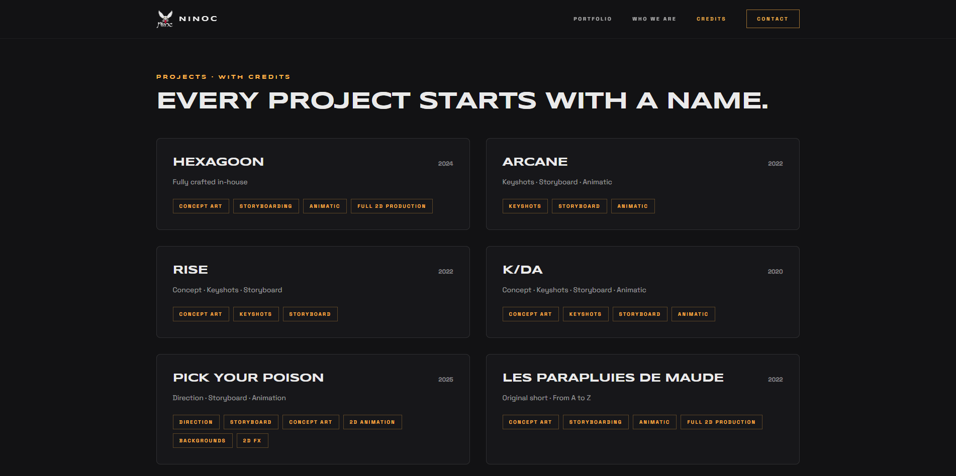The width and height of the screenshot is (956, 476).
Task: Click Concept Art tag on Rise card
Action: click(x=201, y=314)
